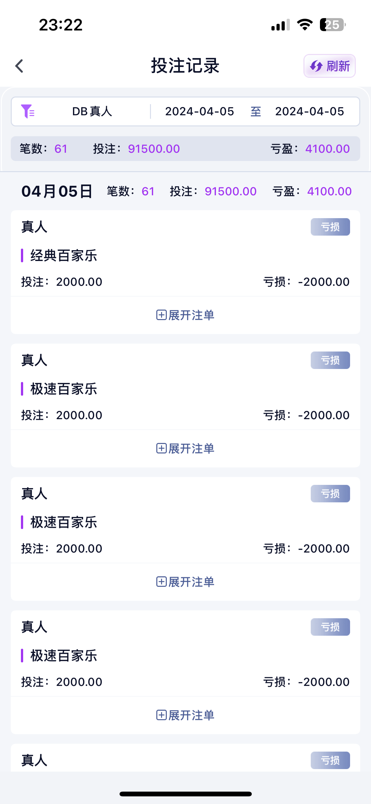Select the end date field
The image size is (371, 804).
click(309, 111)
